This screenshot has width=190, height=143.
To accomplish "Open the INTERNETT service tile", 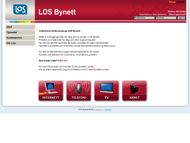I will coord(51,91).
